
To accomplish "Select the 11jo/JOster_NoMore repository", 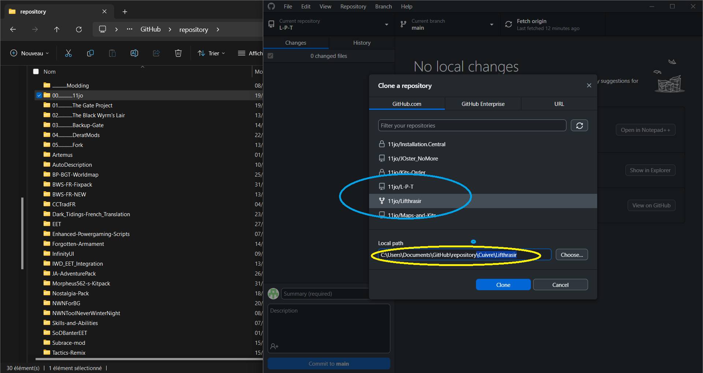I will [x=483, y=158].
